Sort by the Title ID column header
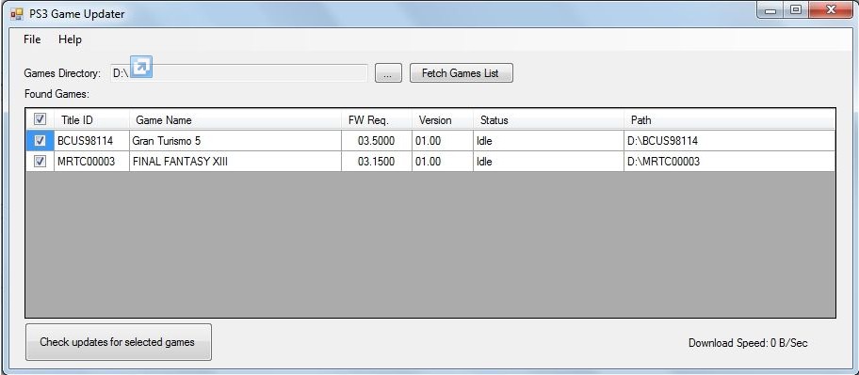 pyautogui.click(x=91, y=119)
